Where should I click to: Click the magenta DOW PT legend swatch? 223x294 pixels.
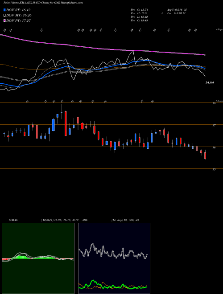pyautogui.click(x=4, y=21)
